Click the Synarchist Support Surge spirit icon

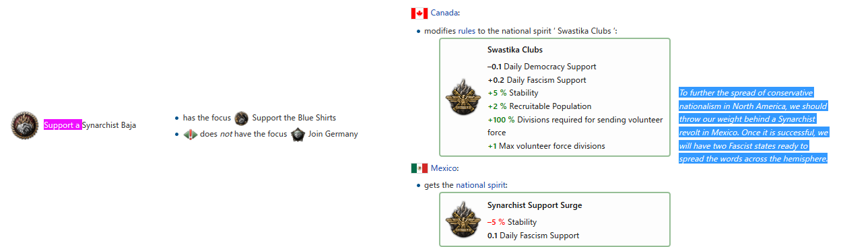(463, 220)
